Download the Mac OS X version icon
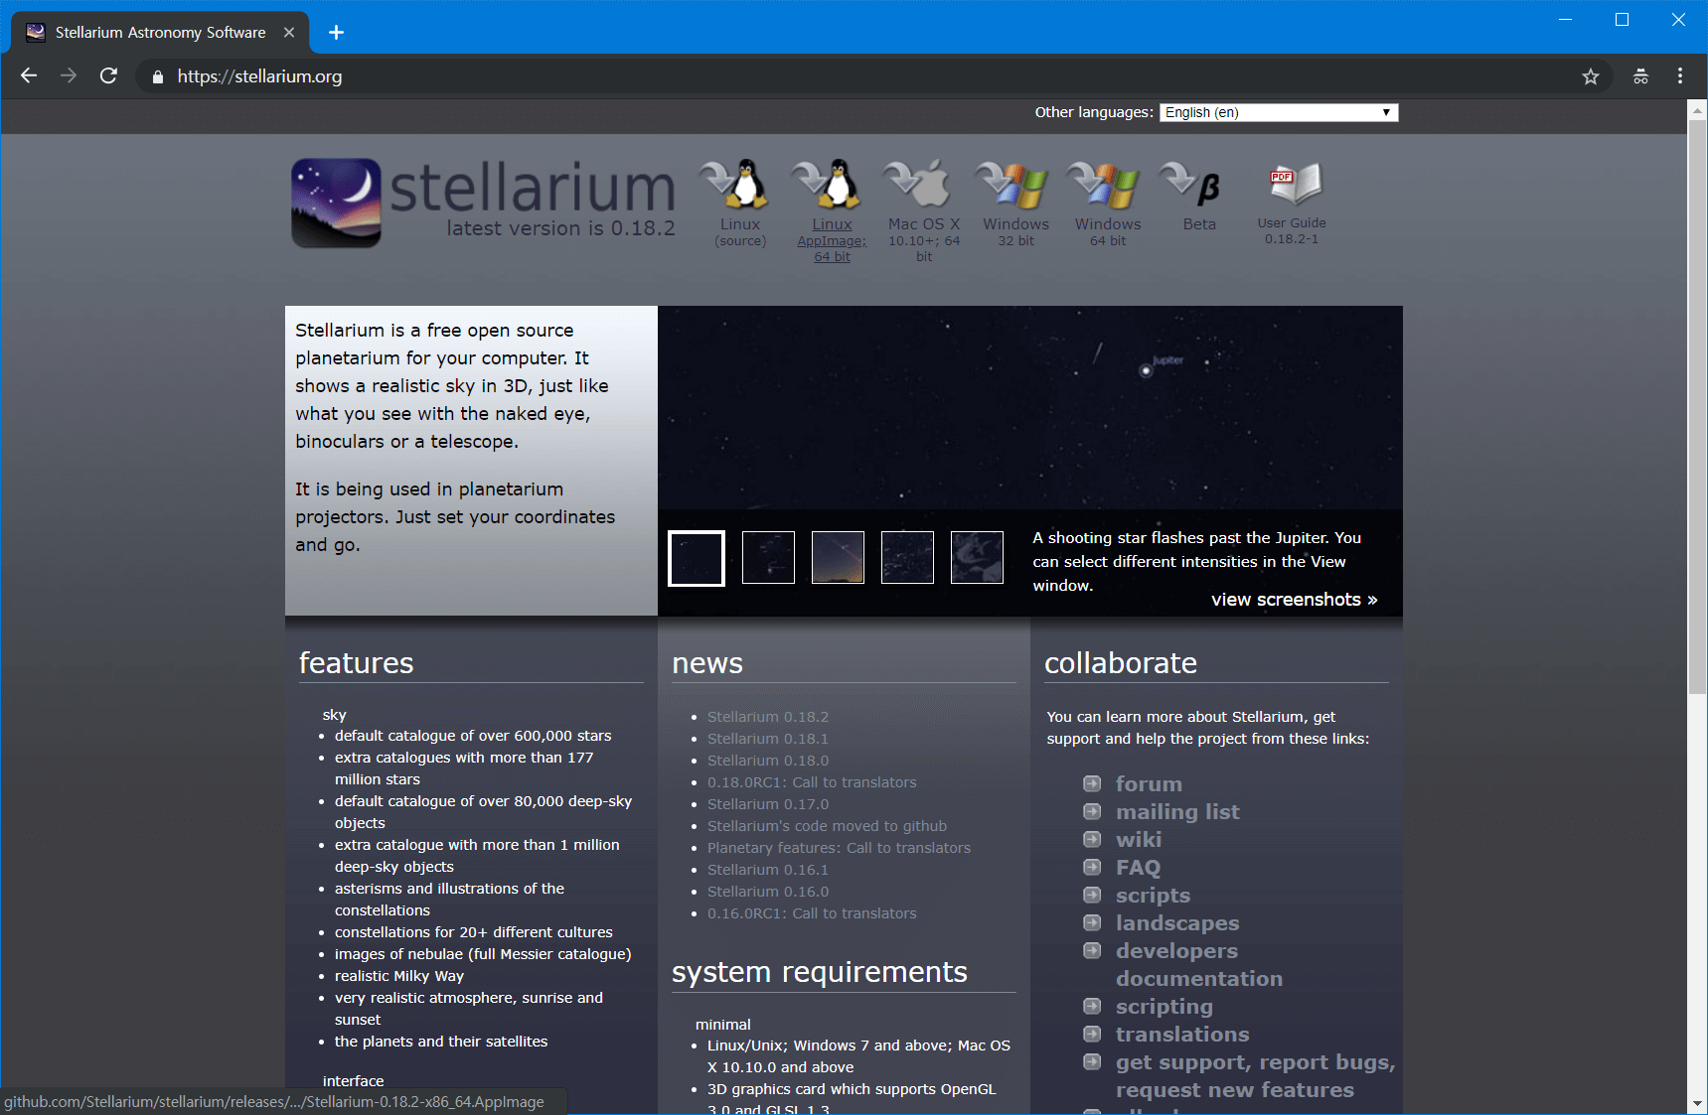This screenshot has width=1708, height=1115. coord(923,186)
